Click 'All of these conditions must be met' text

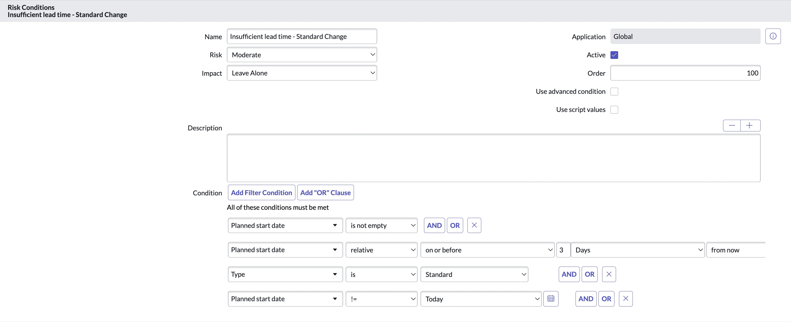[x=278, y=207]
